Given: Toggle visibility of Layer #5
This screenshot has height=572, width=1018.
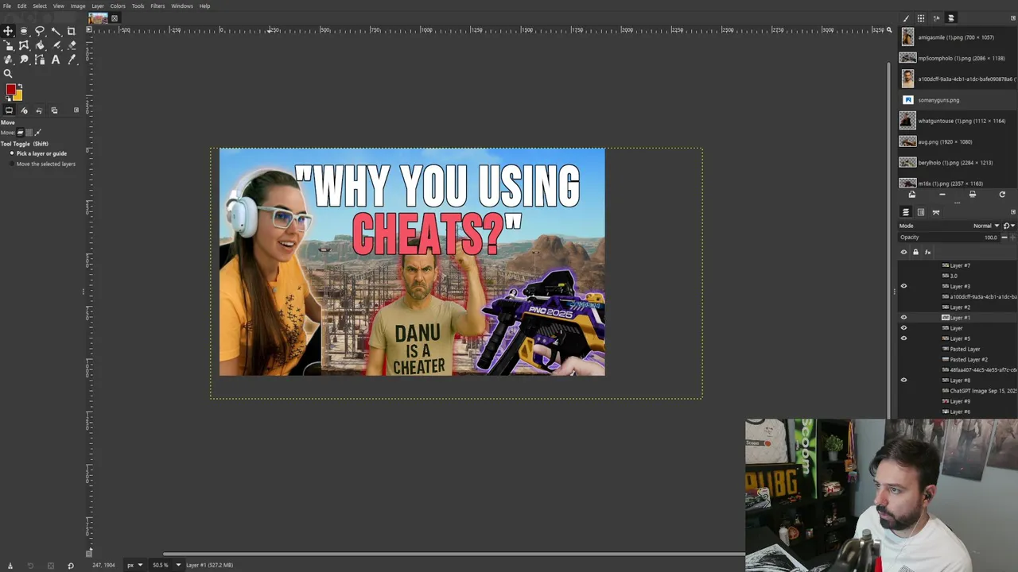Looking at the screenshot, I should [903, 338].
